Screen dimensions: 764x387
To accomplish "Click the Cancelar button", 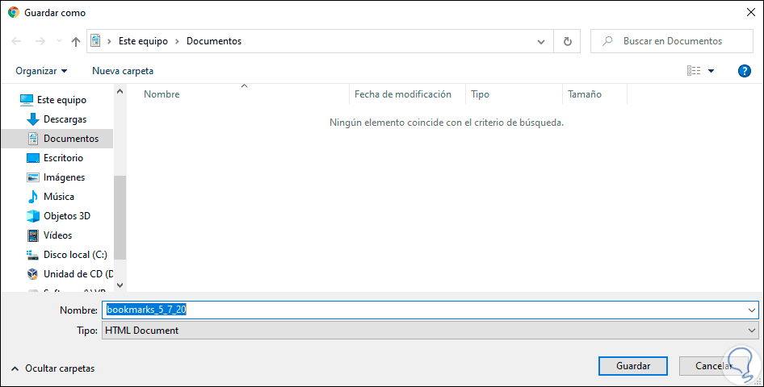I will (x=713, y=366).
